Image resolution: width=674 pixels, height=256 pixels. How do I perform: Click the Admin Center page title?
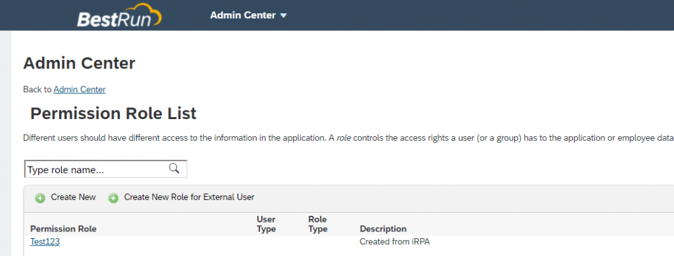[x=79, y=64]
